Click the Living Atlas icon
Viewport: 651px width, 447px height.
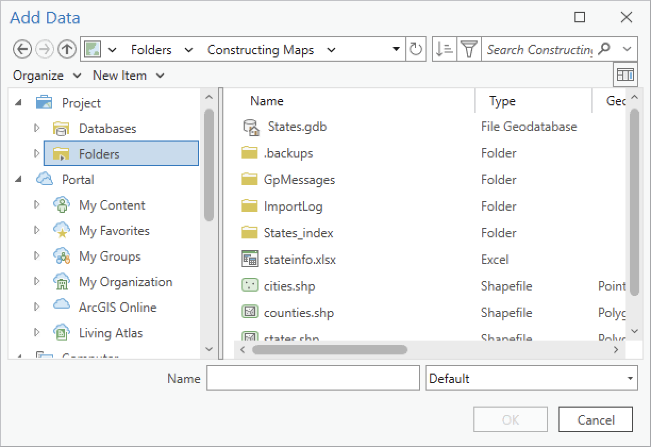point(61,333)
